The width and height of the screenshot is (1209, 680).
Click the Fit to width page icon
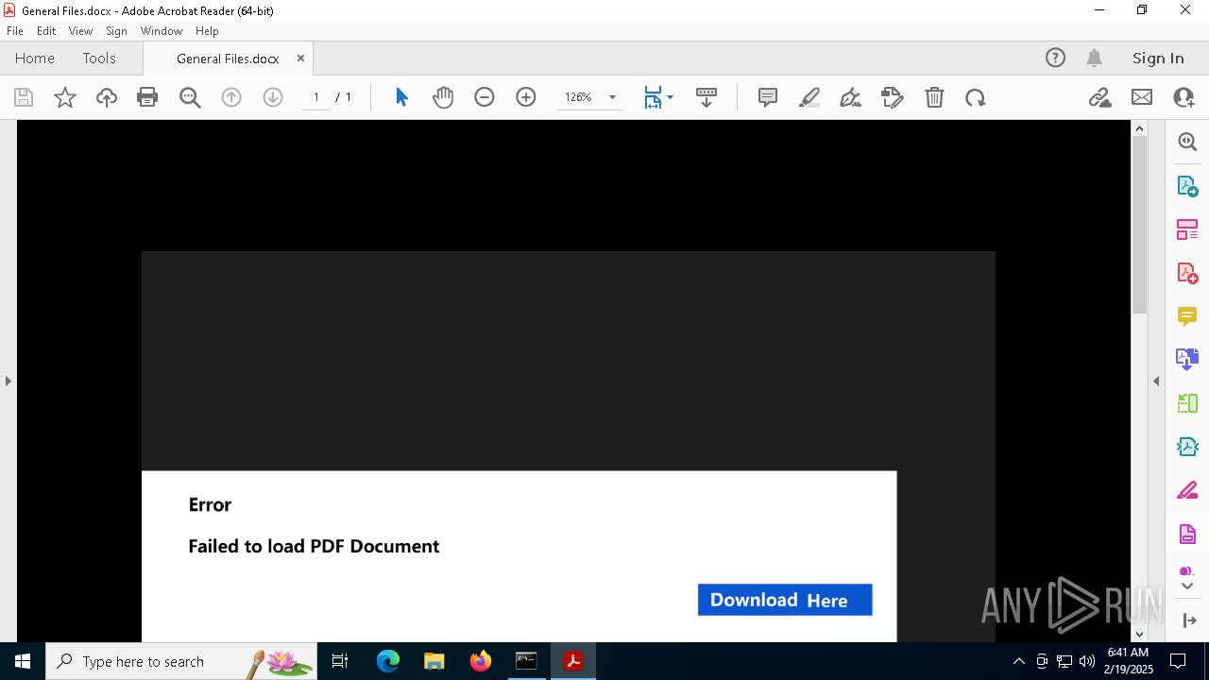click(x=653, y=97)
